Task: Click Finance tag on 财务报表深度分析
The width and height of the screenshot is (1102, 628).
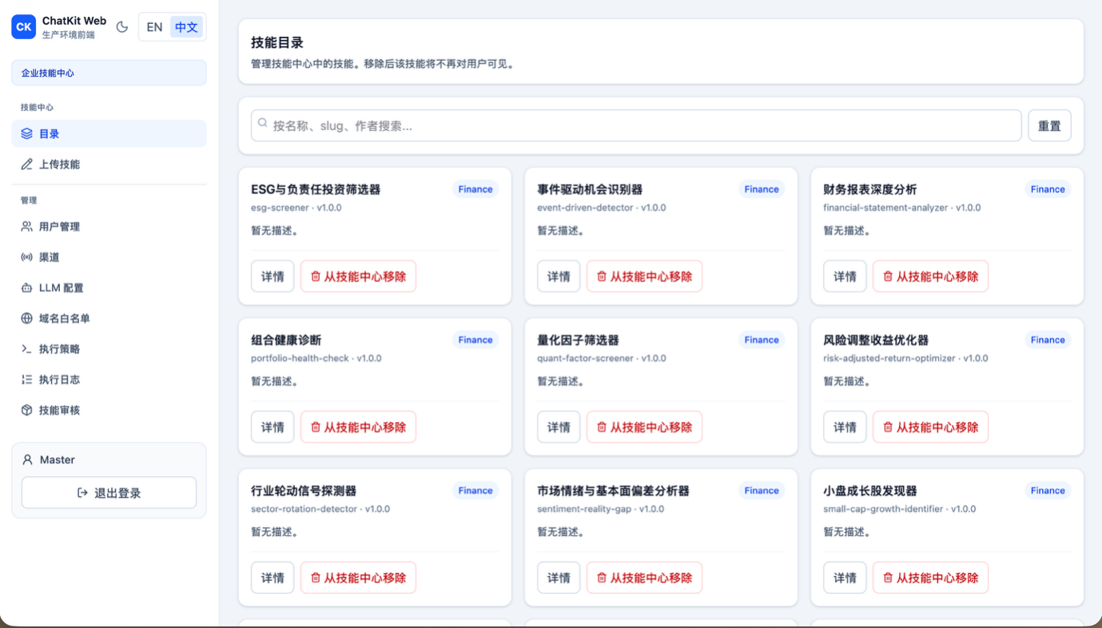Action: tap(1047, 189)
